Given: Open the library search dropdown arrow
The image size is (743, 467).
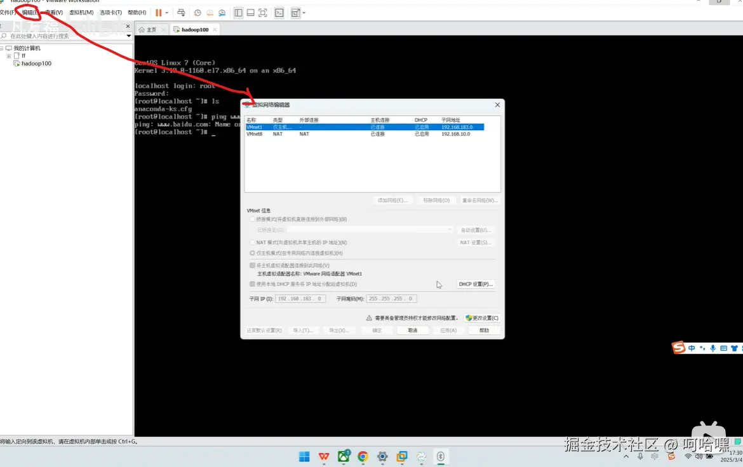Looking at the screenshot, I should click(129, 36).
